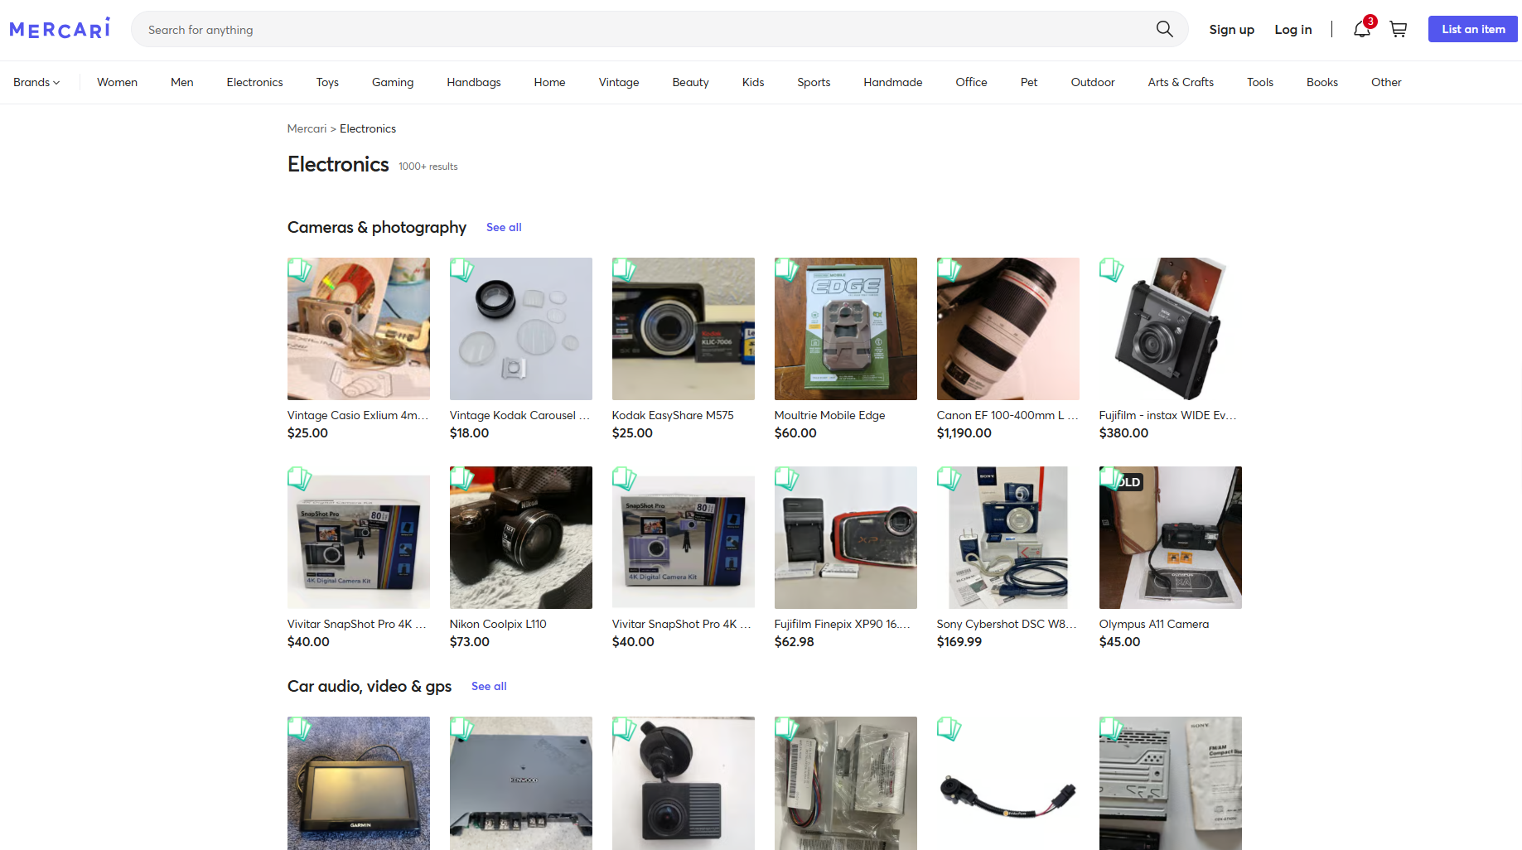The height and width of the screenshot is (850, 1522).
Task: Open the Beauty category
Action: (x=690, y=82)
